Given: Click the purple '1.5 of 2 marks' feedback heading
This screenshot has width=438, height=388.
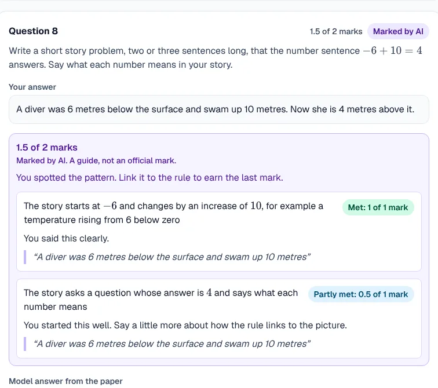Looking at the screenshot, I should pos(47,148).
